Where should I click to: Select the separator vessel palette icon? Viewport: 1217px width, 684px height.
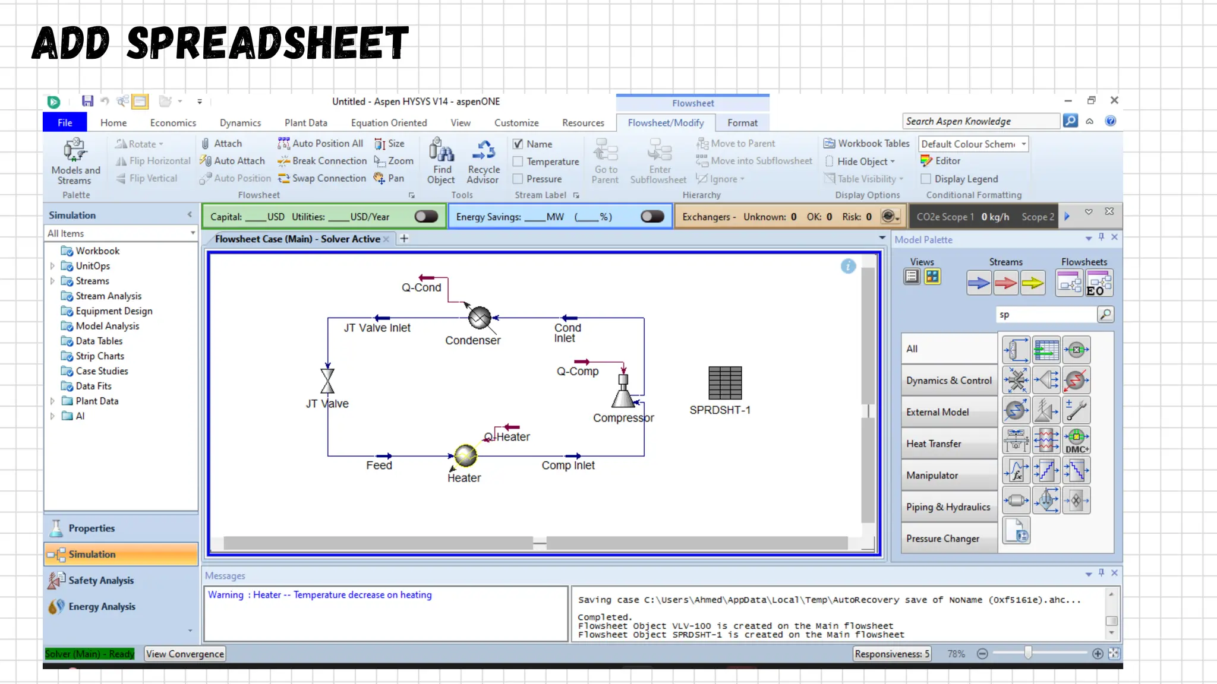1016,350
